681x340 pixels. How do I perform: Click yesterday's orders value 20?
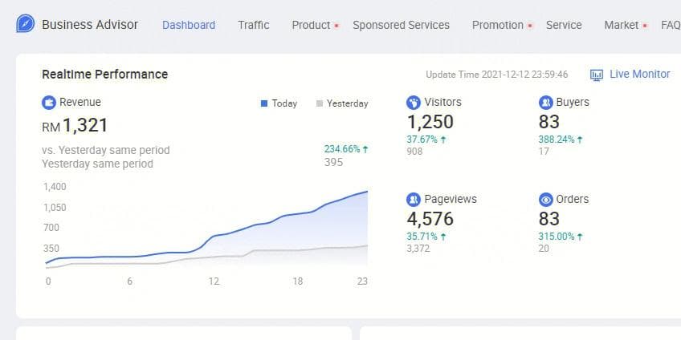pos(544,249)
